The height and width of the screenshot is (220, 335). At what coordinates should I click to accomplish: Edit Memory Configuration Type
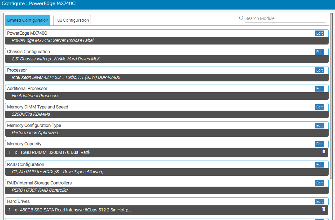[319, 126]
